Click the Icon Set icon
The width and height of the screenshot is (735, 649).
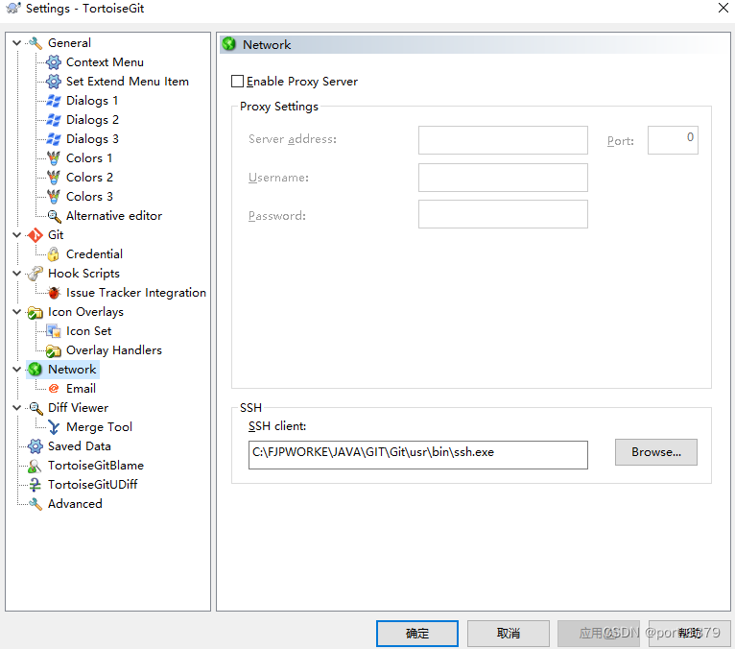(x=54, y=331)
